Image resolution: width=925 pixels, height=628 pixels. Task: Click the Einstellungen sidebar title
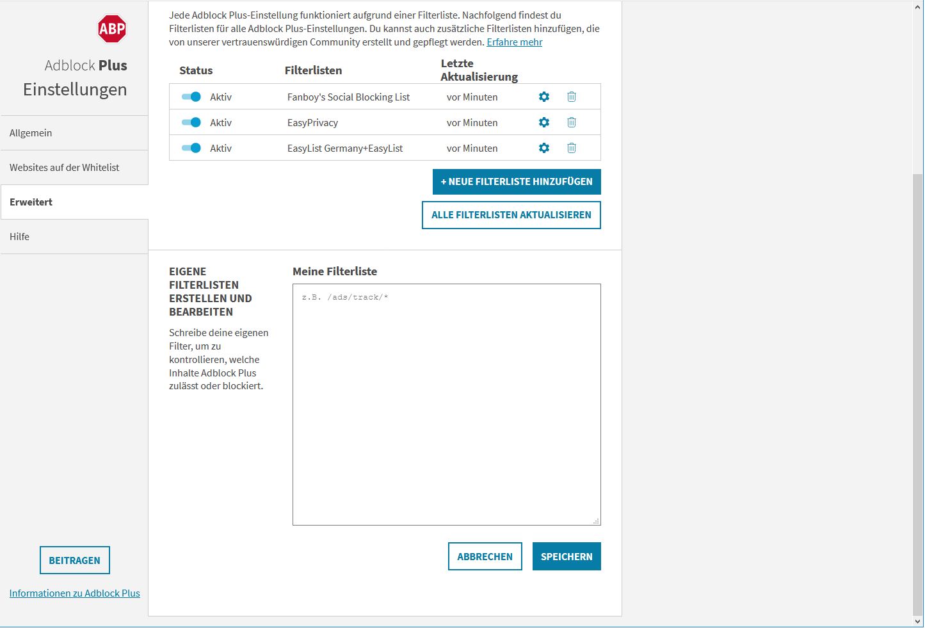[75, 89]
